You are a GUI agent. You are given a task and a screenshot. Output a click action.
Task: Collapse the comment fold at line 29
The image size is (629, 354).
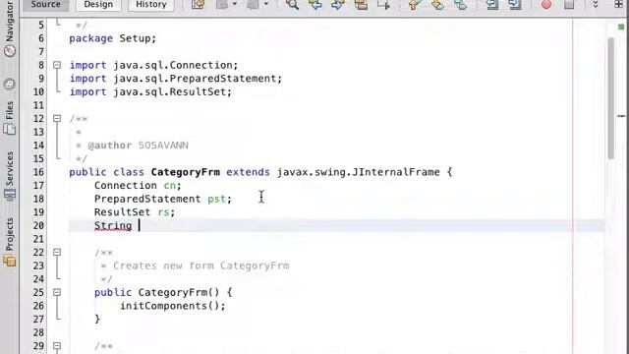pyautogui.click(x=57, y=345)
